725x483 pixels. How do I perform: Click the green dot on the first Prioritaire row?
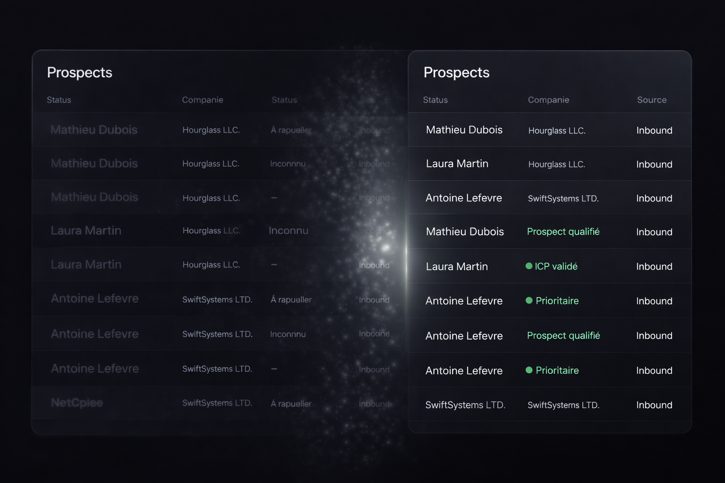pos(529,300)
